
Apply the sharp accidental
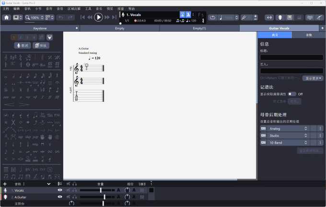click(28, 90)
